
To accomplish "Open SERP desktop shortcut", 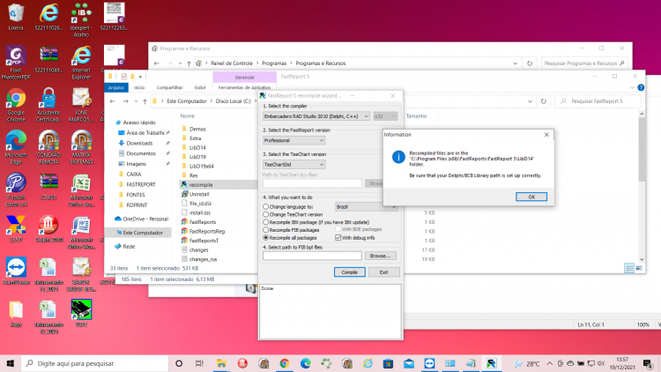I will pos(16,228).
